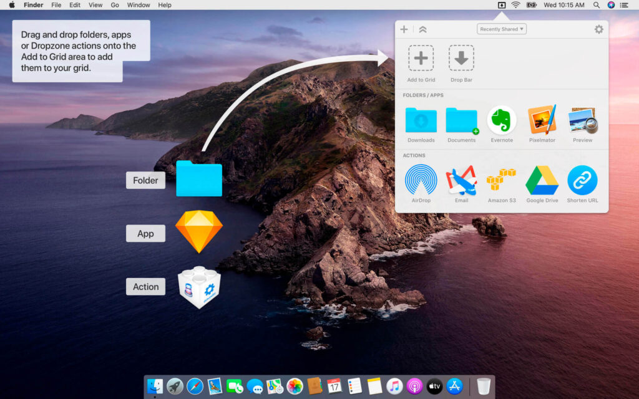Open Spotlight search in the menu bar
The width and height of the screenshot is (639, 399).
pyautogui.click(x=596, y=5)
